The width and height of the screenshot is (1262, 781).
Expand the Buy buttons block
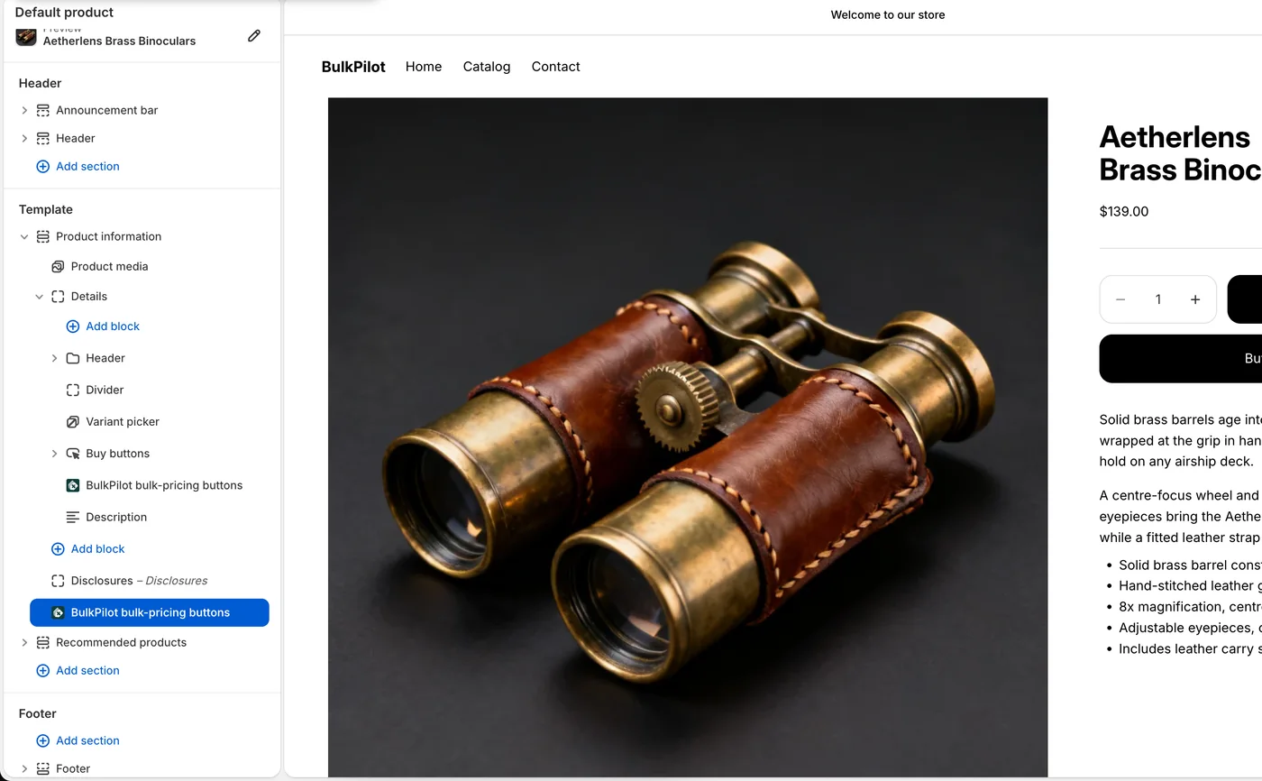pos(54,454)
